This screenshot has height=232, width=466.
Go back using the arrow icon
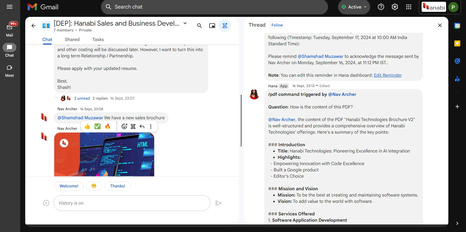34,26
